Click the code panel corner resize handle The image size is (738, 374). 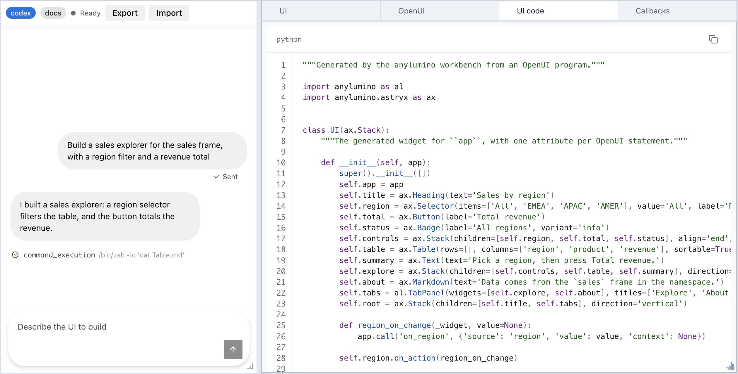point(730,366)
